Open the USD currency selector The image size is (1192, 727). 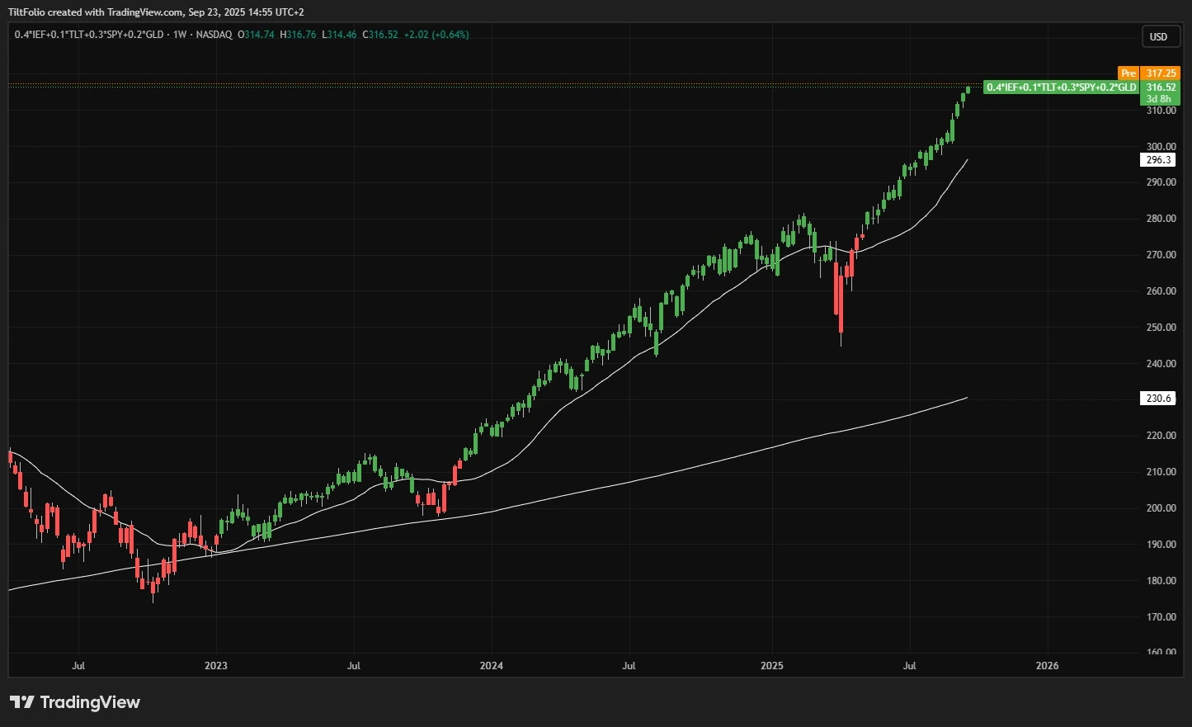click(1159, 36)
